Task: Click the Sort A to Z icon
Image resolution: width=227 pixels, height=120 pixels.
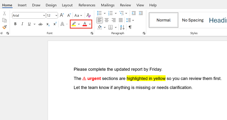Action: click(x=122, y=27)
